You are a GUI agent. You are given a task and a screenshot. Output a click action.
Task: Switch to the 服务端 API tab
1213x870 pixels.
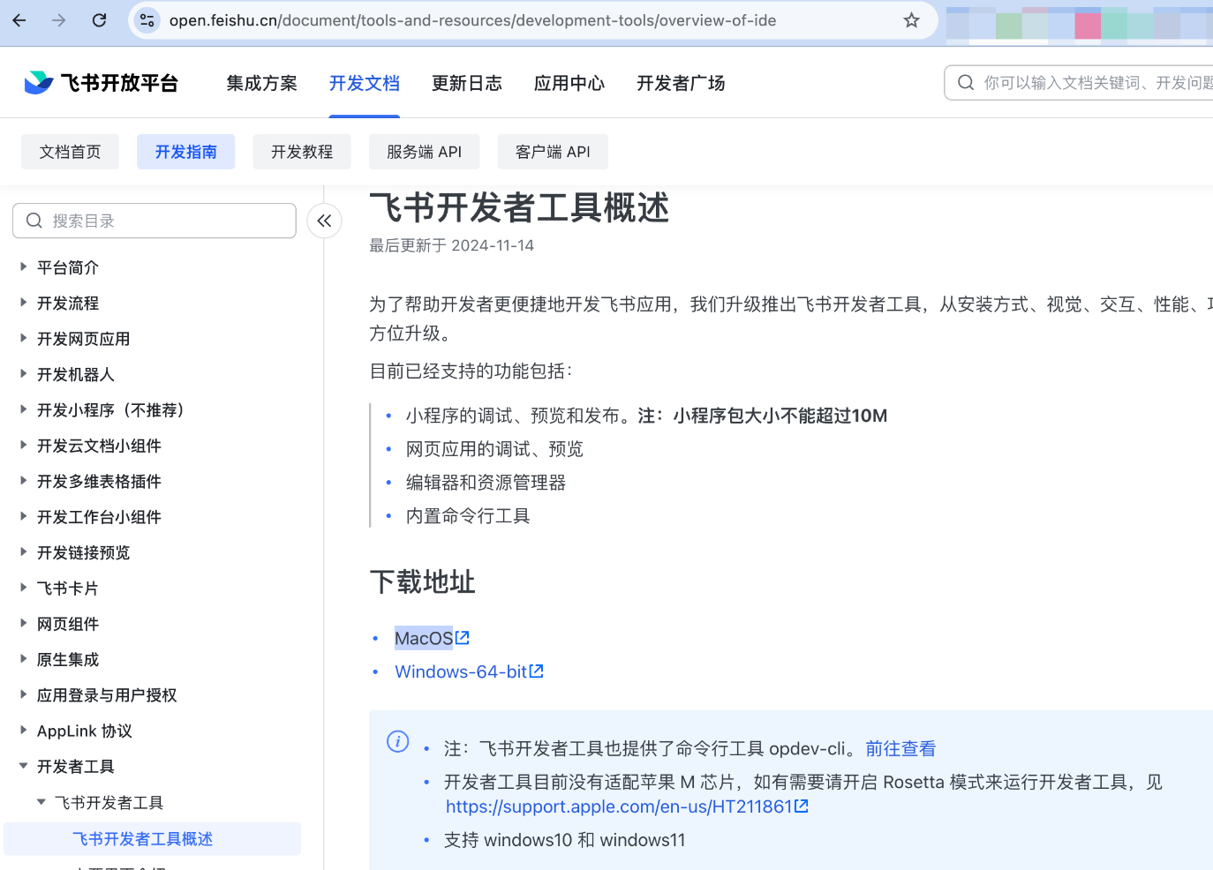point(425,152)
